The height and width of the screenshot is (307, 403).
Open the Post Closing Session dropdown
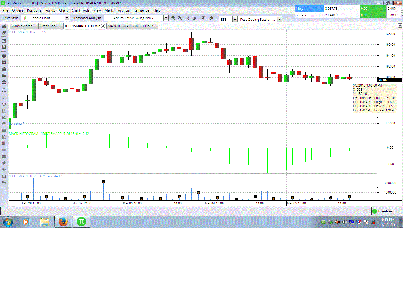click(279, 19)
